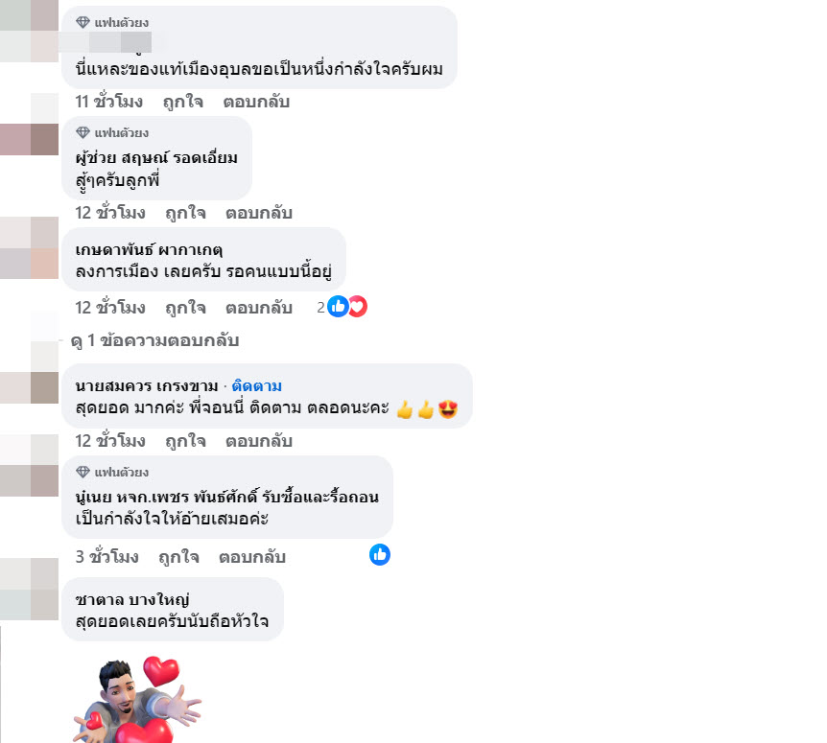Open ชาตาล บางใหญ่'s profile name

(x=132, y=599)
